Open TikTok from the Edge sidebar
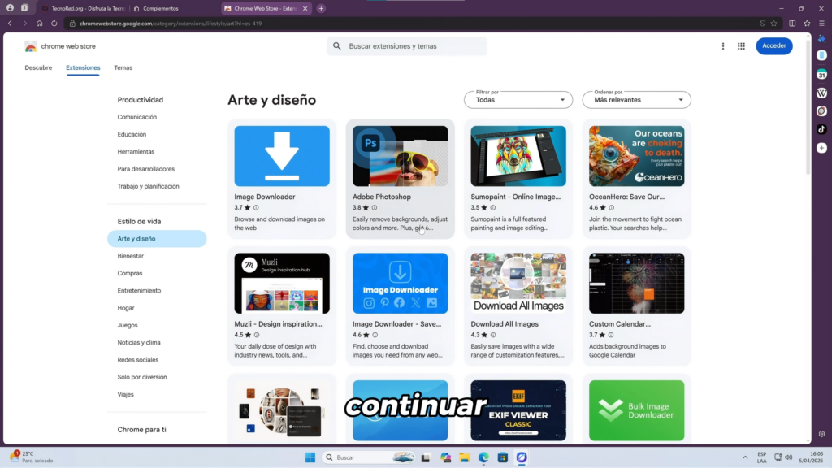 tap(821, 129)
